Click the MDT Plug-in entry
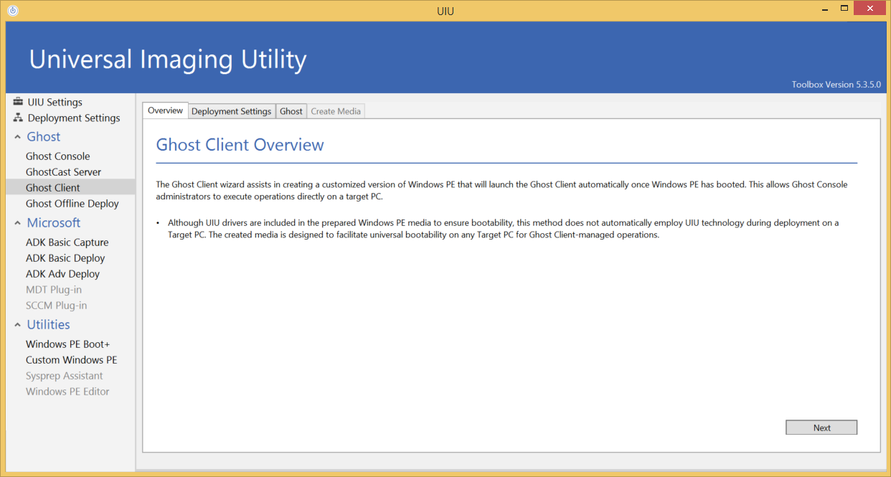This screenshot has width=891, height=477. pos(54,289)
